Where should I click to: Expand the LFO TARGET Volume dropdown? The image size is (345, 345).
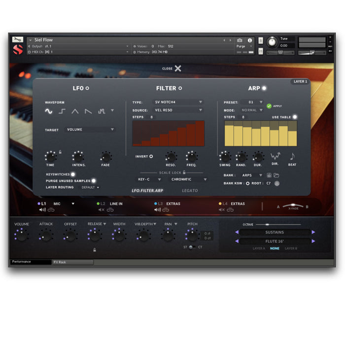coord(90,130)
